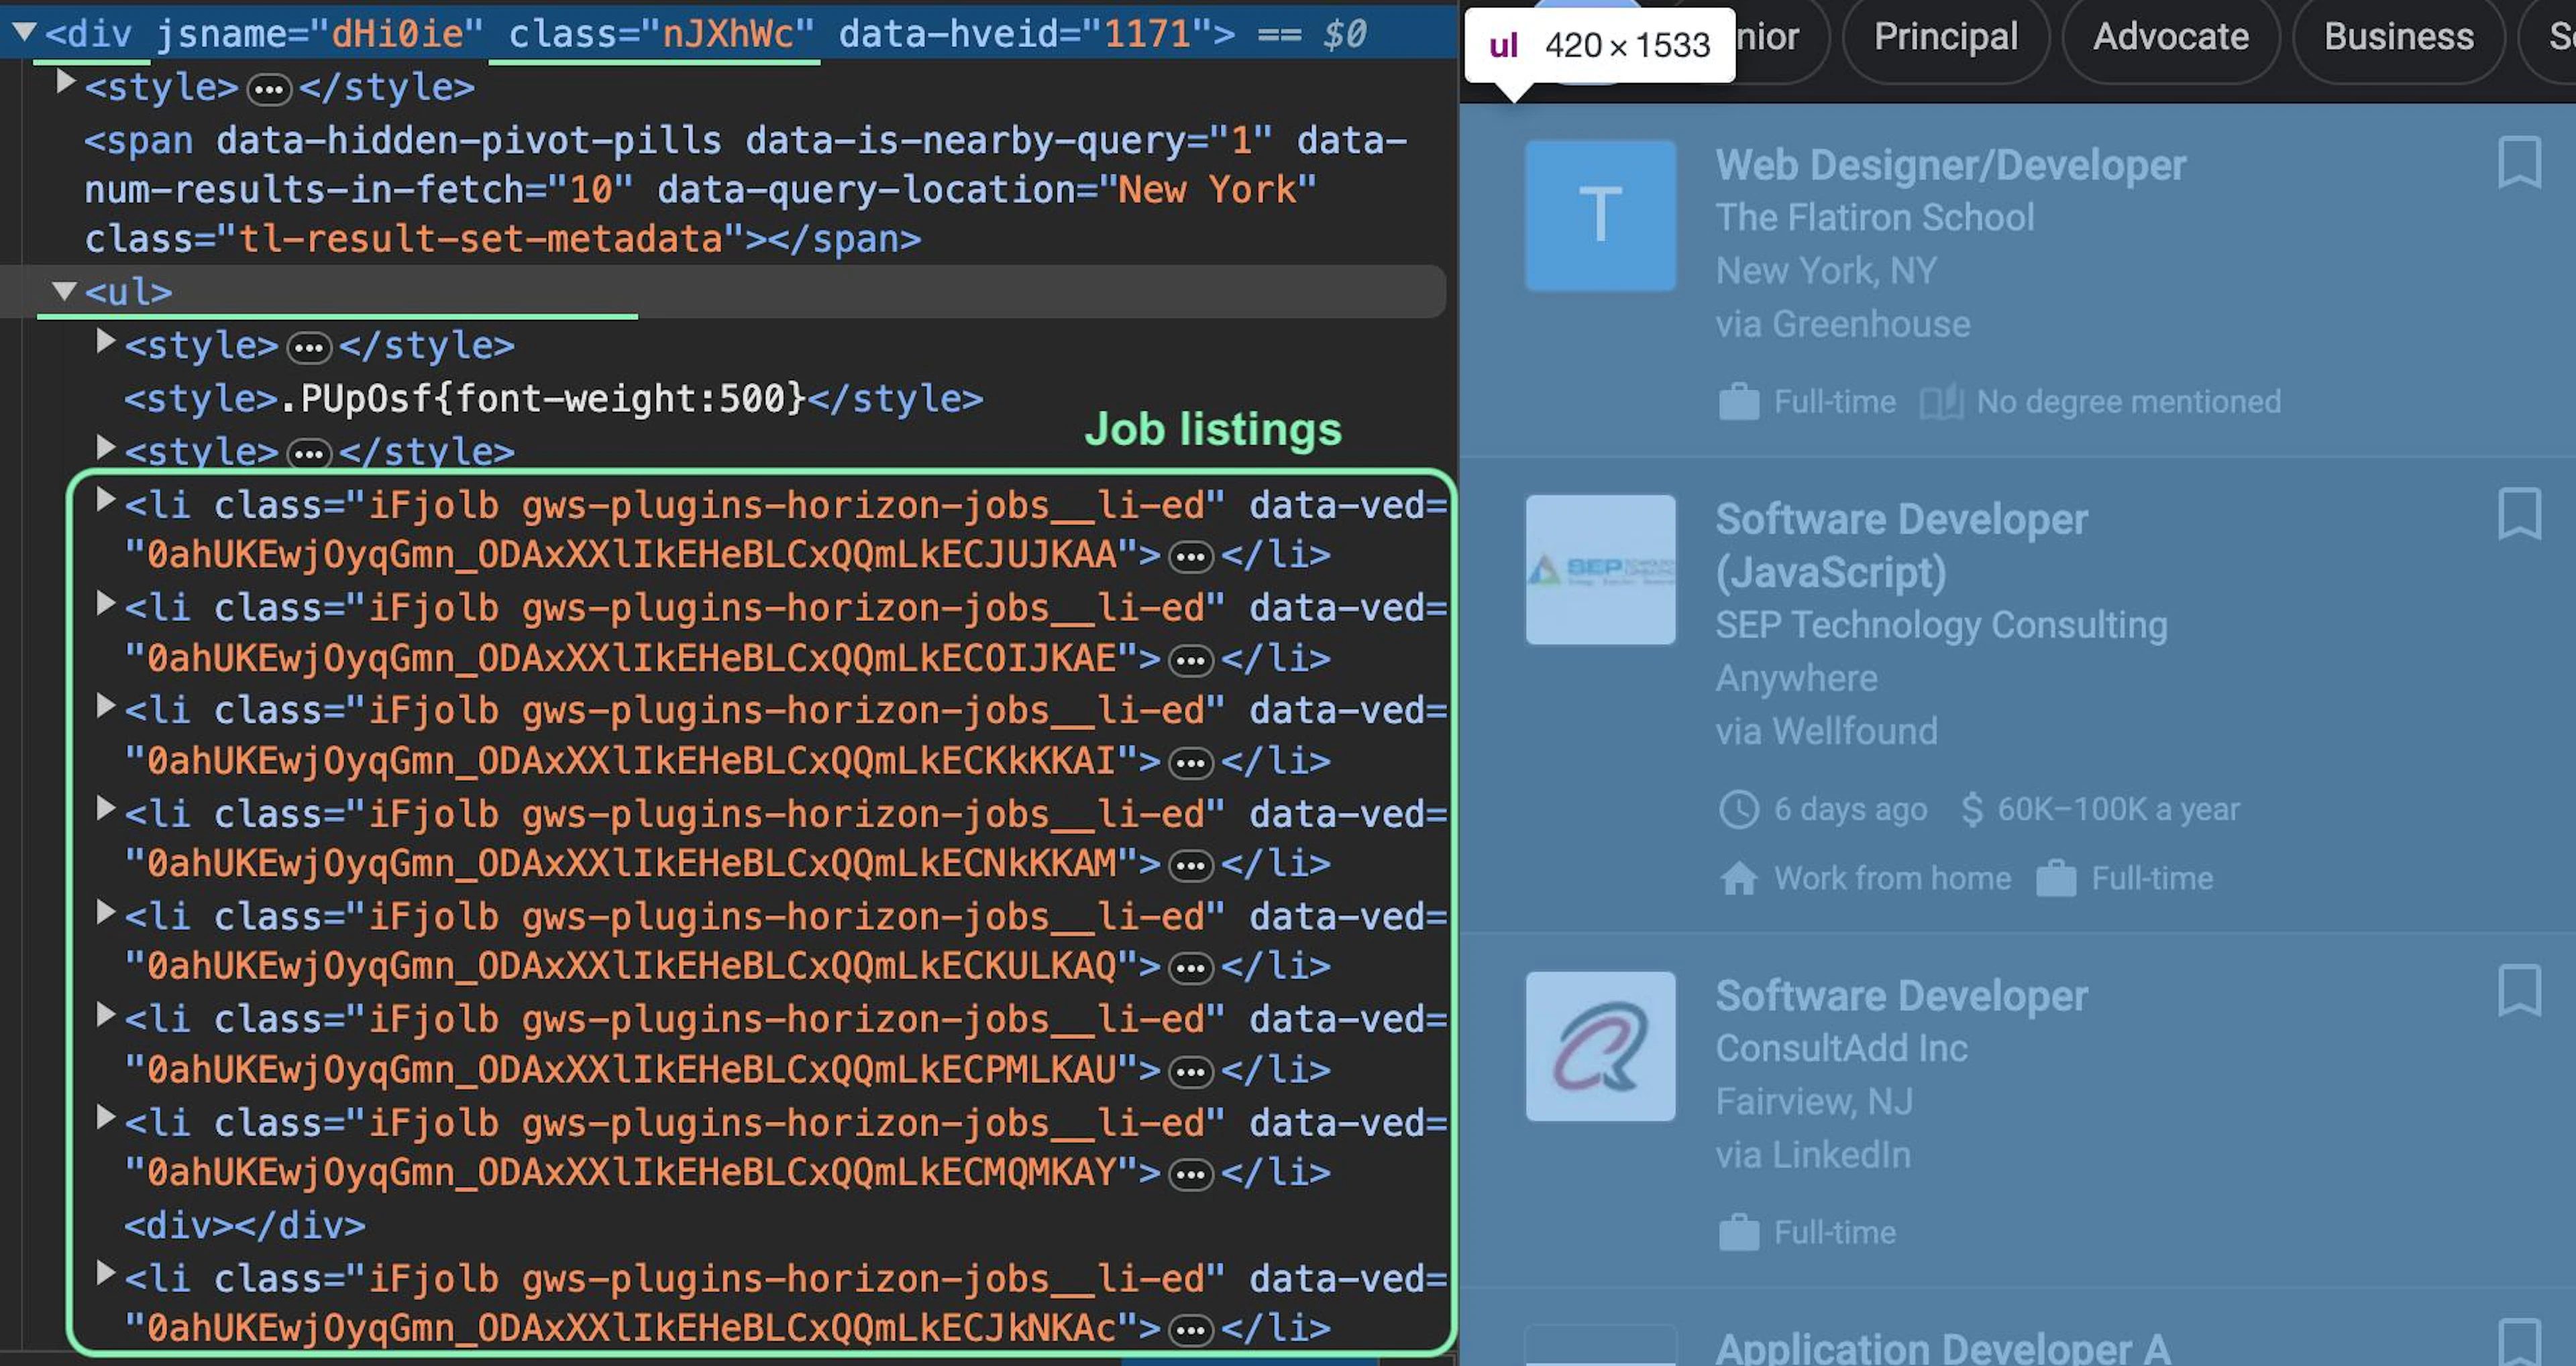Click '6 days ago' posting date
The width and height of the screenshot is (2576, 1366).
point(1850,809)
